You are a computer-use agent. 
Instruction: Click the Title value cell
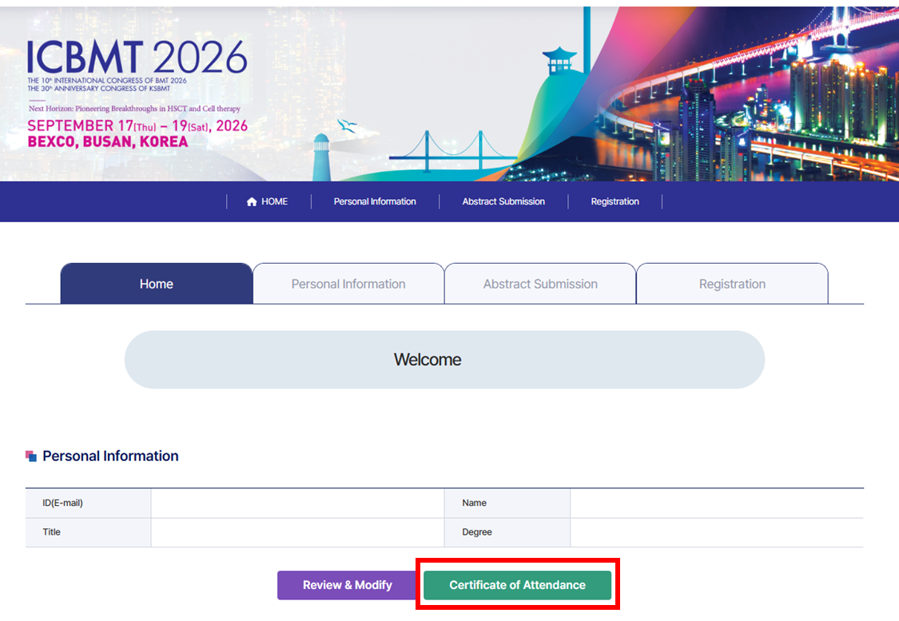tap(297, 532)
